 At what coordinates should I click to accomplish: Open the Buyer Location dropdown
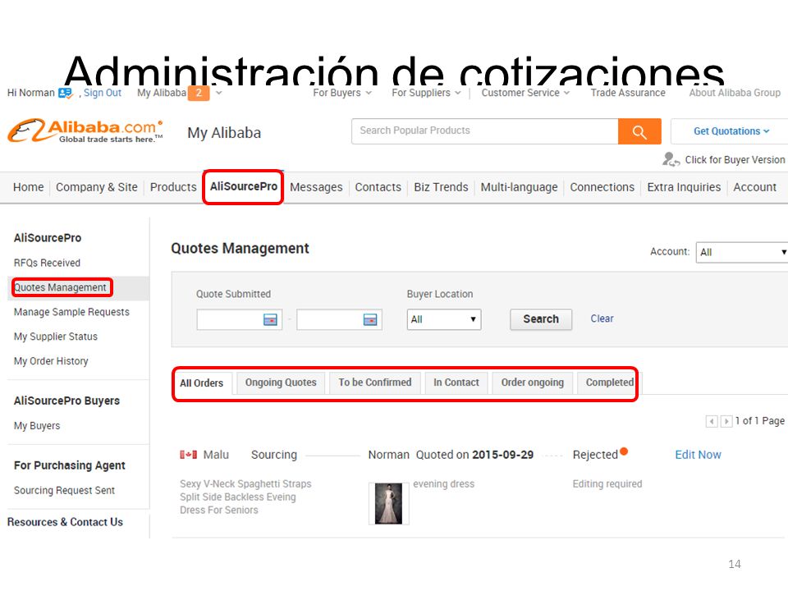pos(444,319)
